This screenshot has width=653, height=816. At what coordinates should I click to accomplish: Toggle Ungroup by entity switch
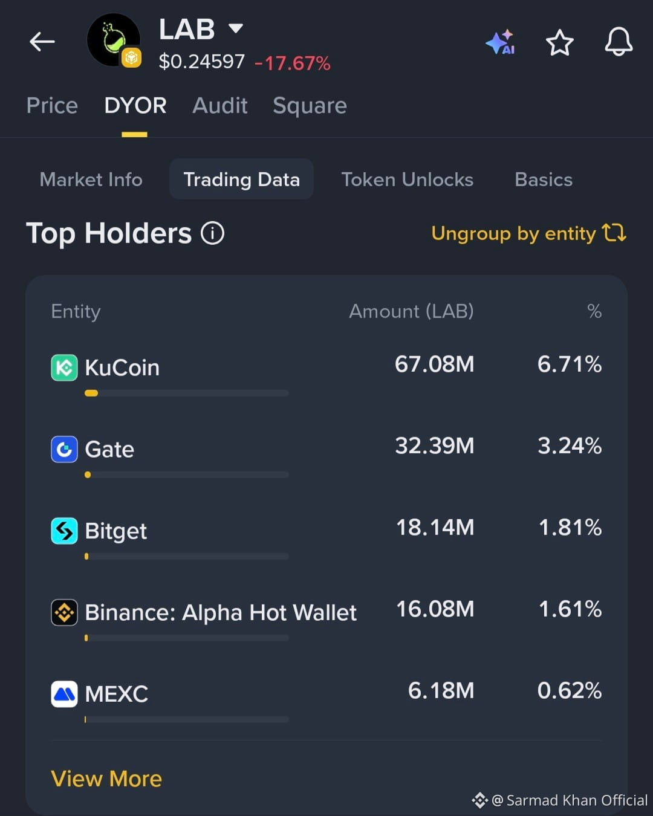[x=528, y=233]
